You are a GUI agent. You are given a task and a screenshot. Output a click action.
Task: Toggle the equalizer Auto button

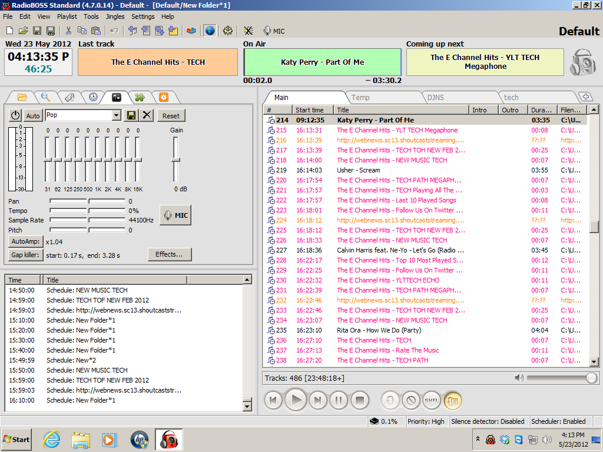[x=33, y=115]
